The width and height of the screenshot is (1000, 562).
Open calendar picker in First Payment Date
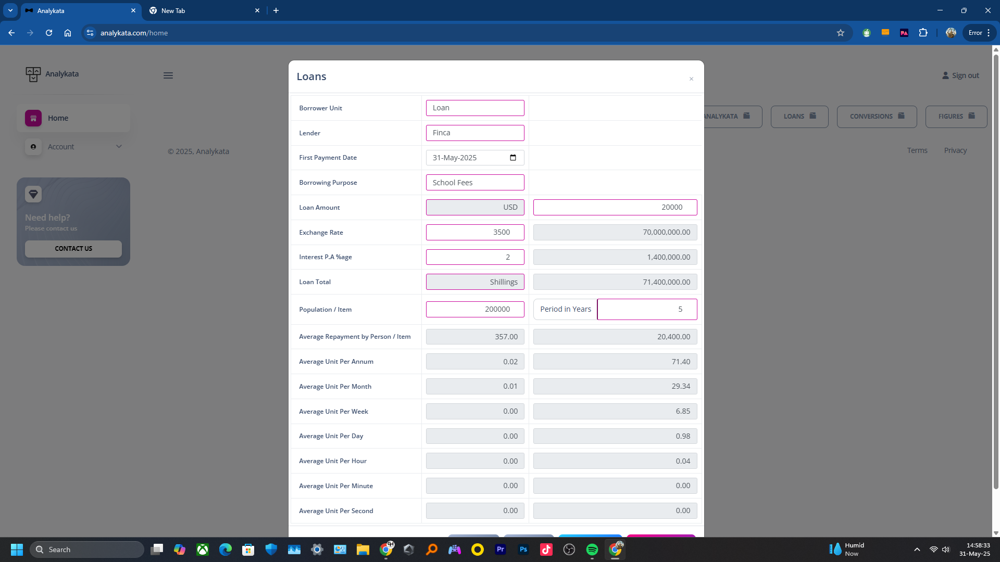point(513,158)
